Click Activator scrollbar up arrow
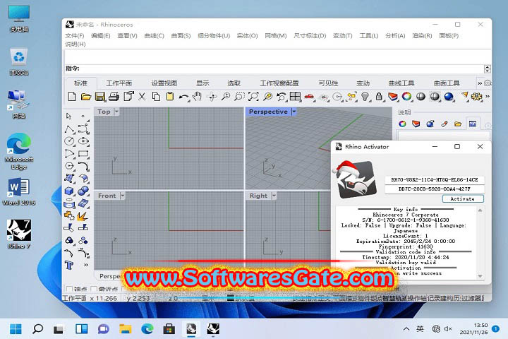Screen dimensions: 508x339 point(480,210)
